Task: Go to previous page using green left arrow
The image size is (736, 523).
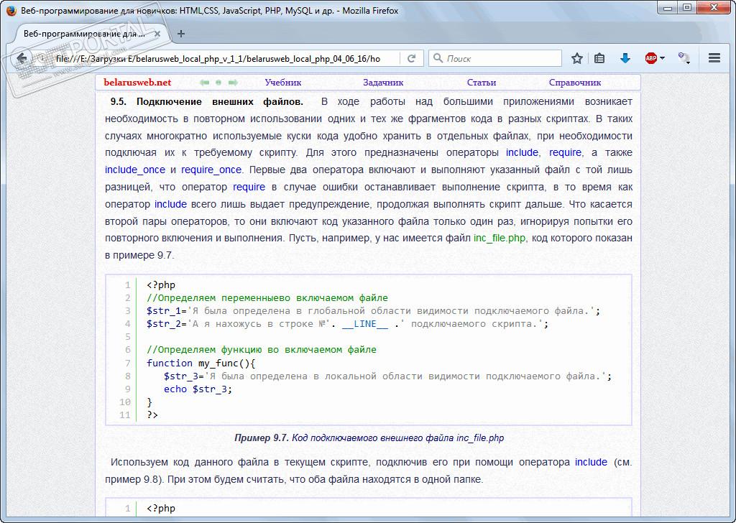Action: [204, 83]
